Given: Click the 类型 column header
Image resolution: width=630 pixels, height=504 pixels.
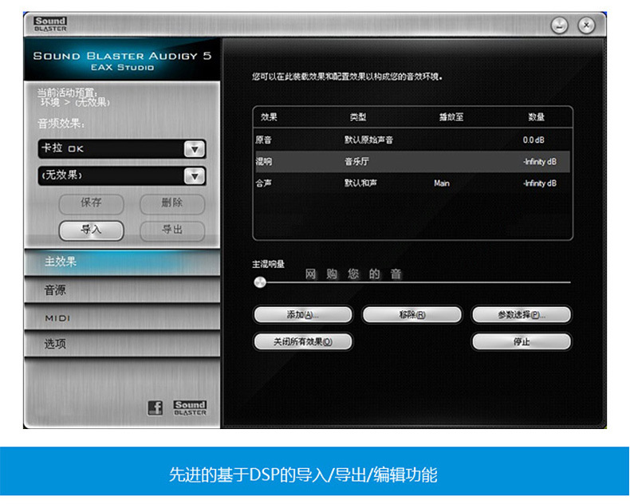Looking at the screenshot, I should (x=358, y=117).
